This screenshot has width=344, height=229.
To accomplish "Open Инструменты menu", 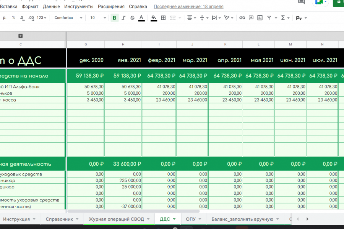I will (x=79, y=6).
